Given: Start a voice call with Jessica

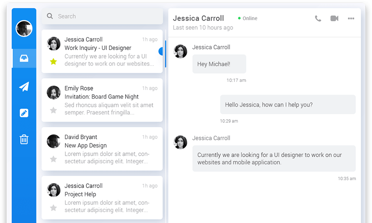Looking at the screenshot, I should (x=318, y=18).
